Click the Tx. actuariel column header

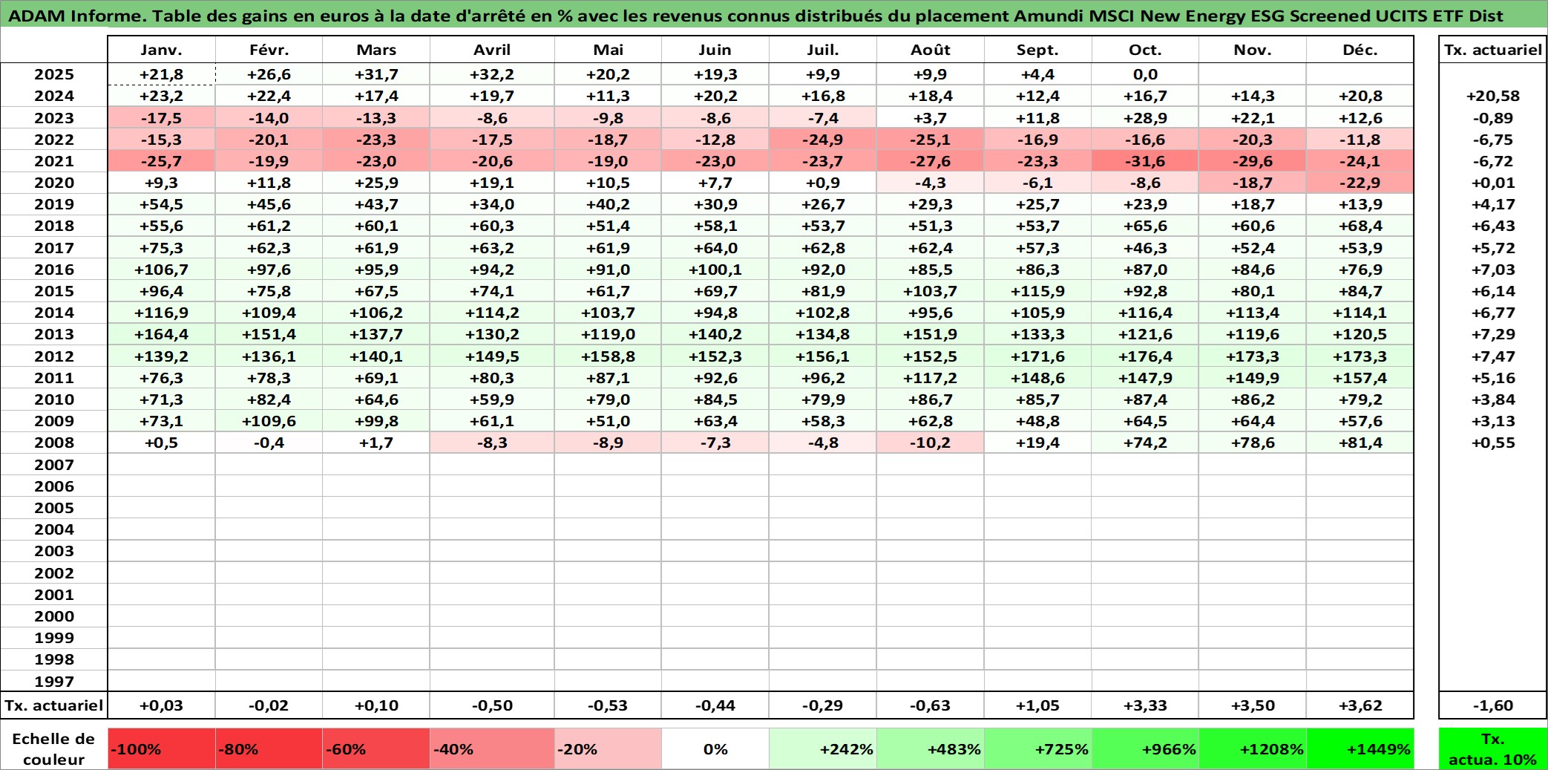[1493, 50]
